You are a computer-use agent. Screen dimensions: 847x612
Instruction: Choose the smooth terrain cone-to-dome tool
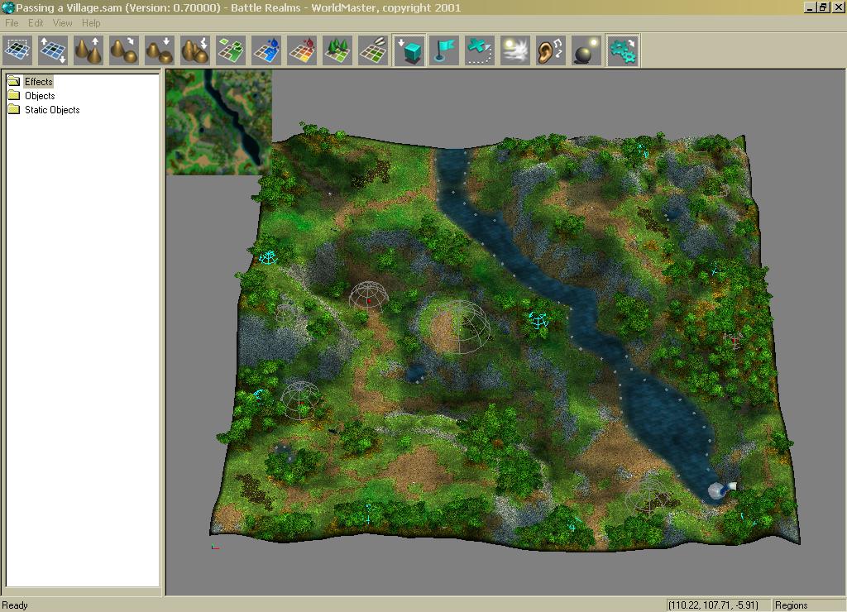point(124,50)
